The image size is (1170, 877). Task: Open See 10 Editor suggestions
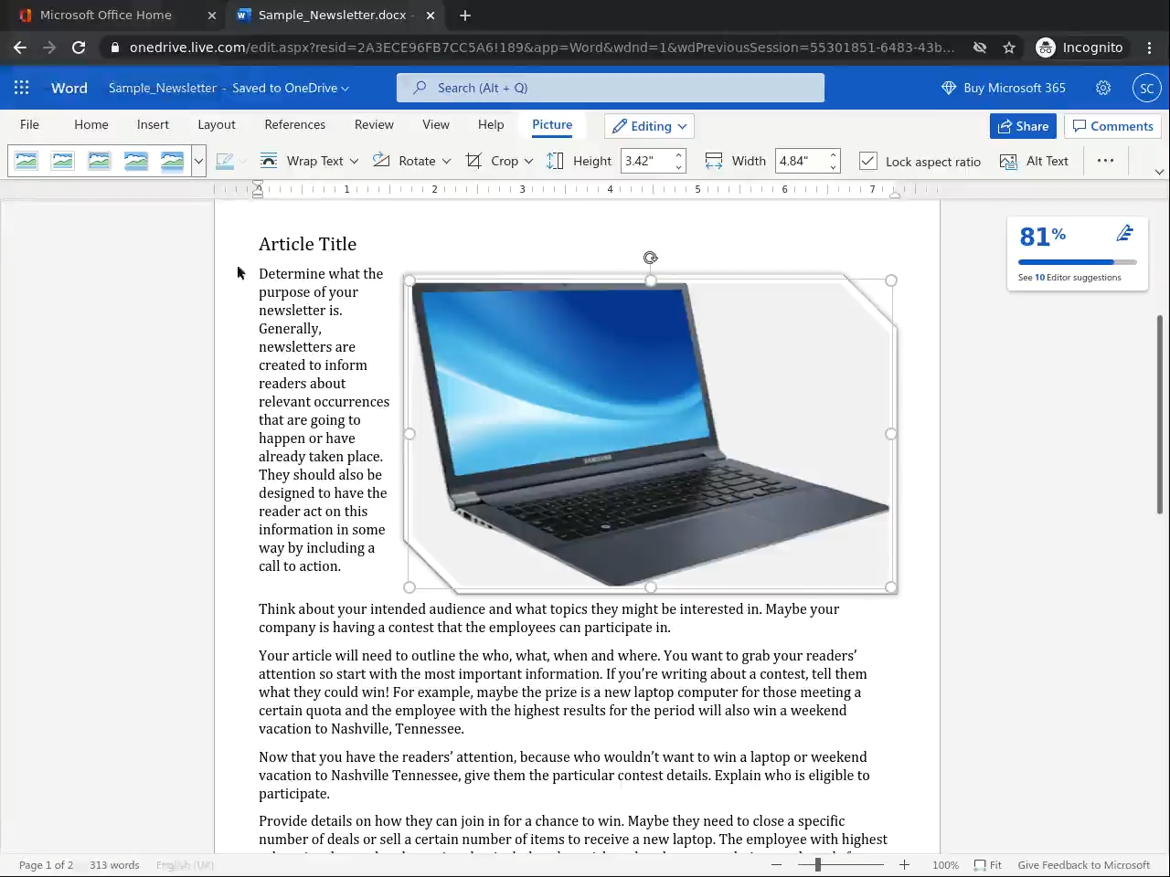click(1069, 278)
